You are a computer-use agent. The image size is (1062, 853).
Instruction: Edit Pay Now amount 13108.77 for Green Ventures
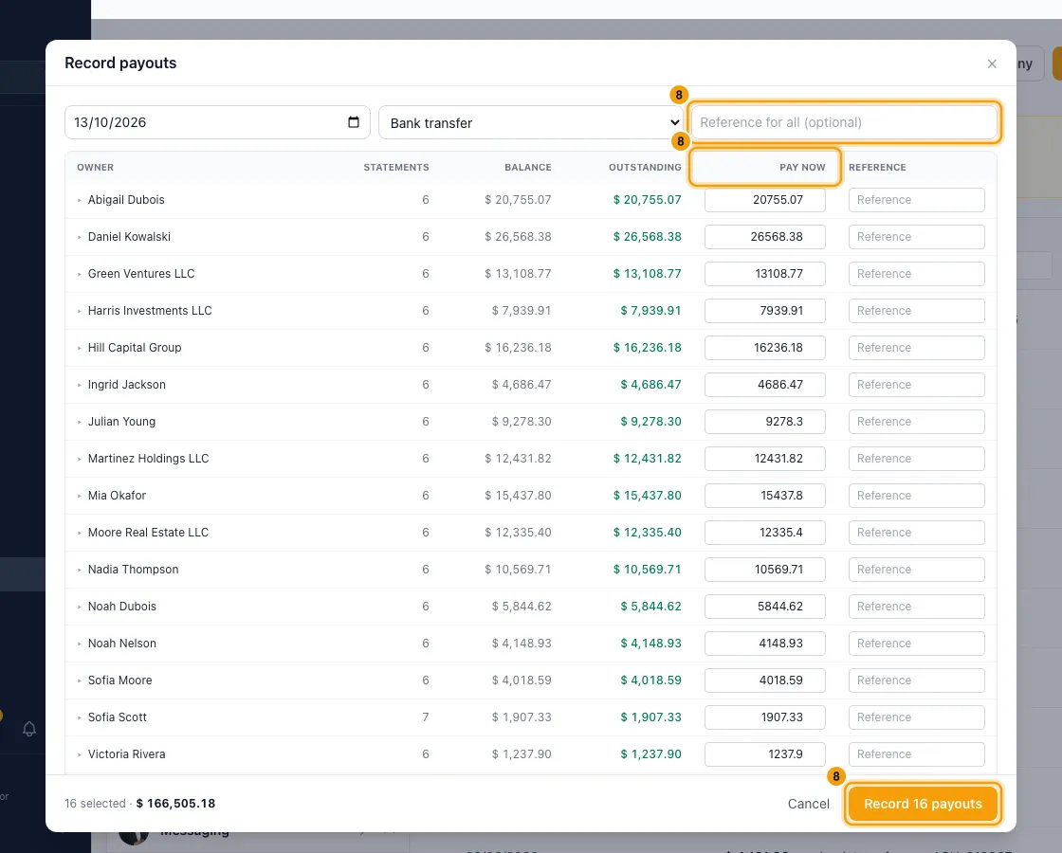pyautogui.click(x=764, y=274)
